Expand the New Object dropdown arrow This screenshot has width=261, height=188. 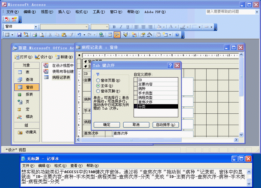point(170,35)
